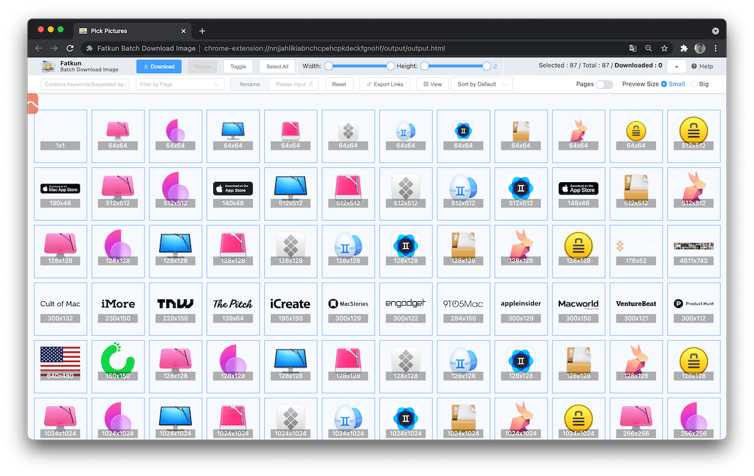Viewport: 754px width, 476px height.
Task: Choose Big preview size
Action: (699, 84)
